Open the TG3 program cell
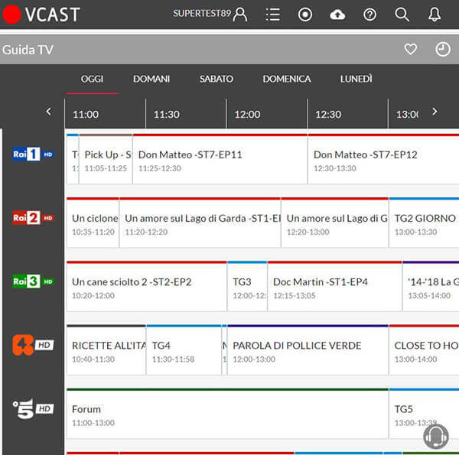This screenshot has width=459, height=455. (x=247, y=287)
